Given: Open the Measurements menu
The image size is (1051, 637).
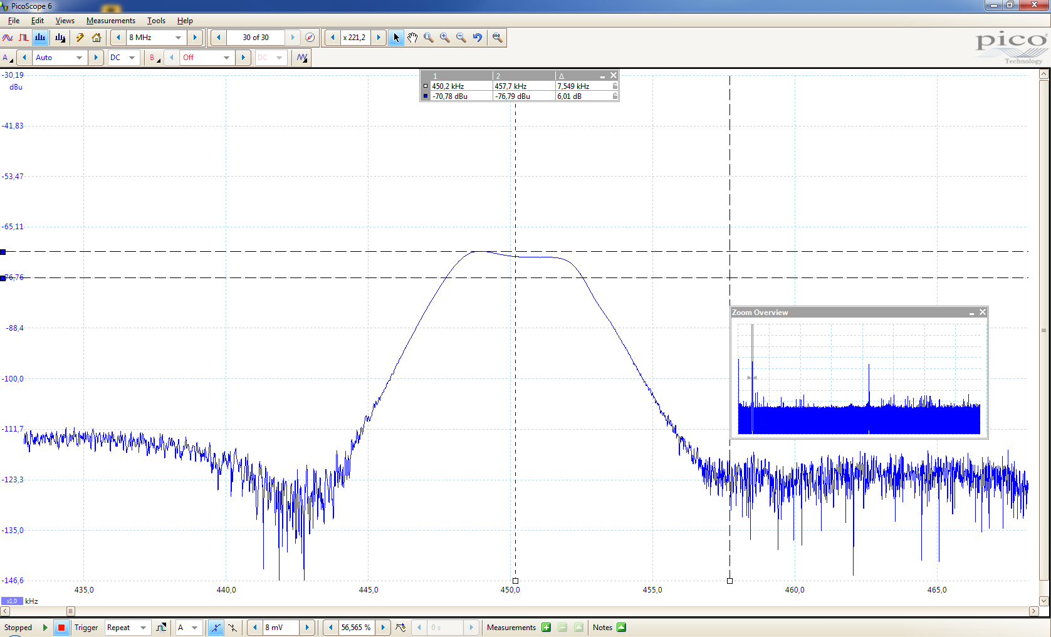Looking at the screenshot, I should click(111, 21).
